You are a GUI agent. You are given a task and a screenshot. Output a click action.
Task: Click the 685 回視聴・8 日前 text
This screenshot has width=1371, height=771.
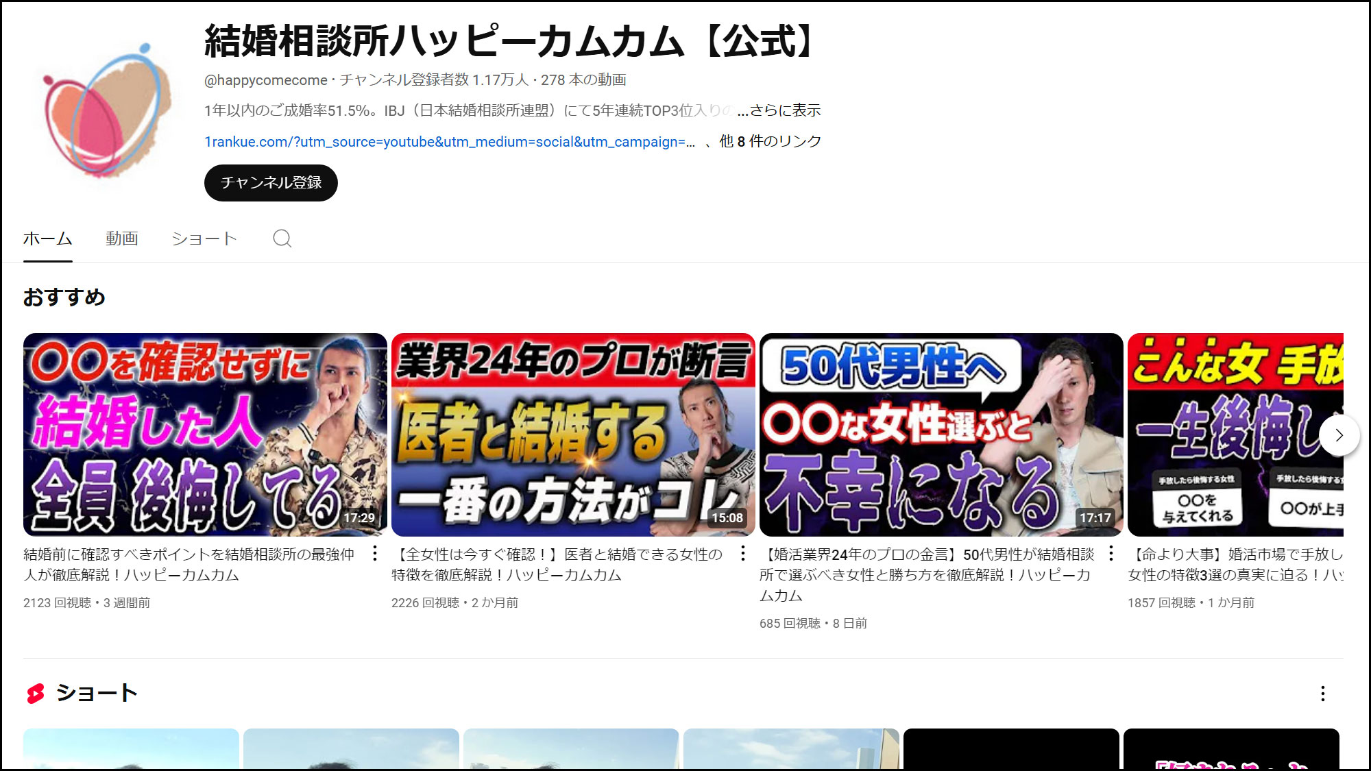pos(813,624)
